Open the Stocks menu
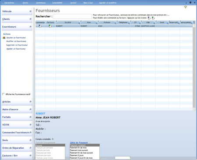The height and width of the screenshot is (160, 197). [25, 3]
